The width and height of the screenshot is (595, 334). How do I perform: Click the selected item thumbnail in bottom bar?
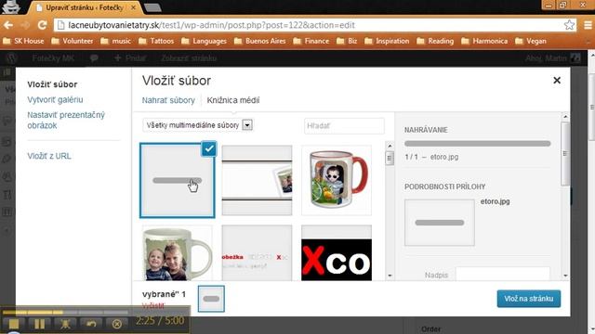click(x=211, y=299)
